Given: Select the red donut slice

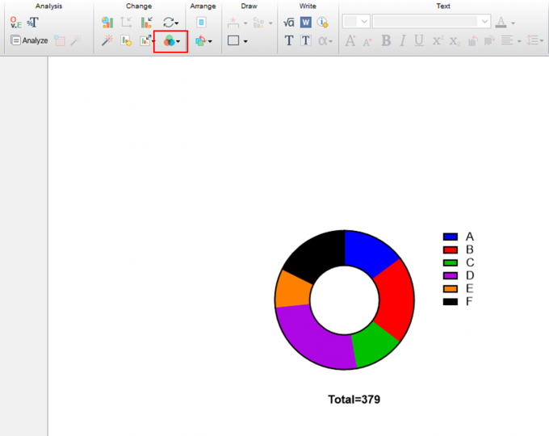Looking at the screenshot, I should 395,300.
